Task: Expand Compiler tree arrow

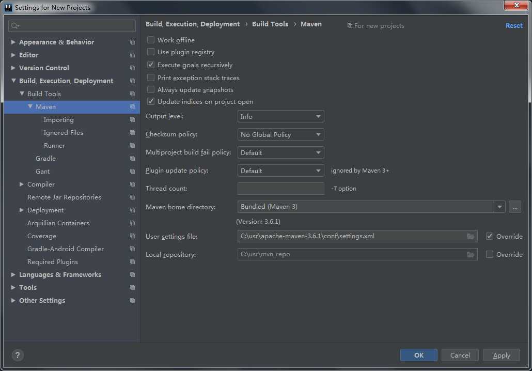Action: (21, 184)
